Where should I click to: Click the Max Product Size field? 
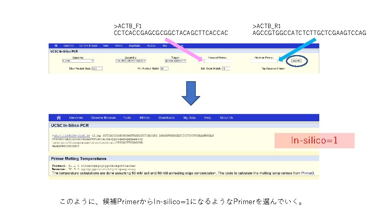point(97,69)
